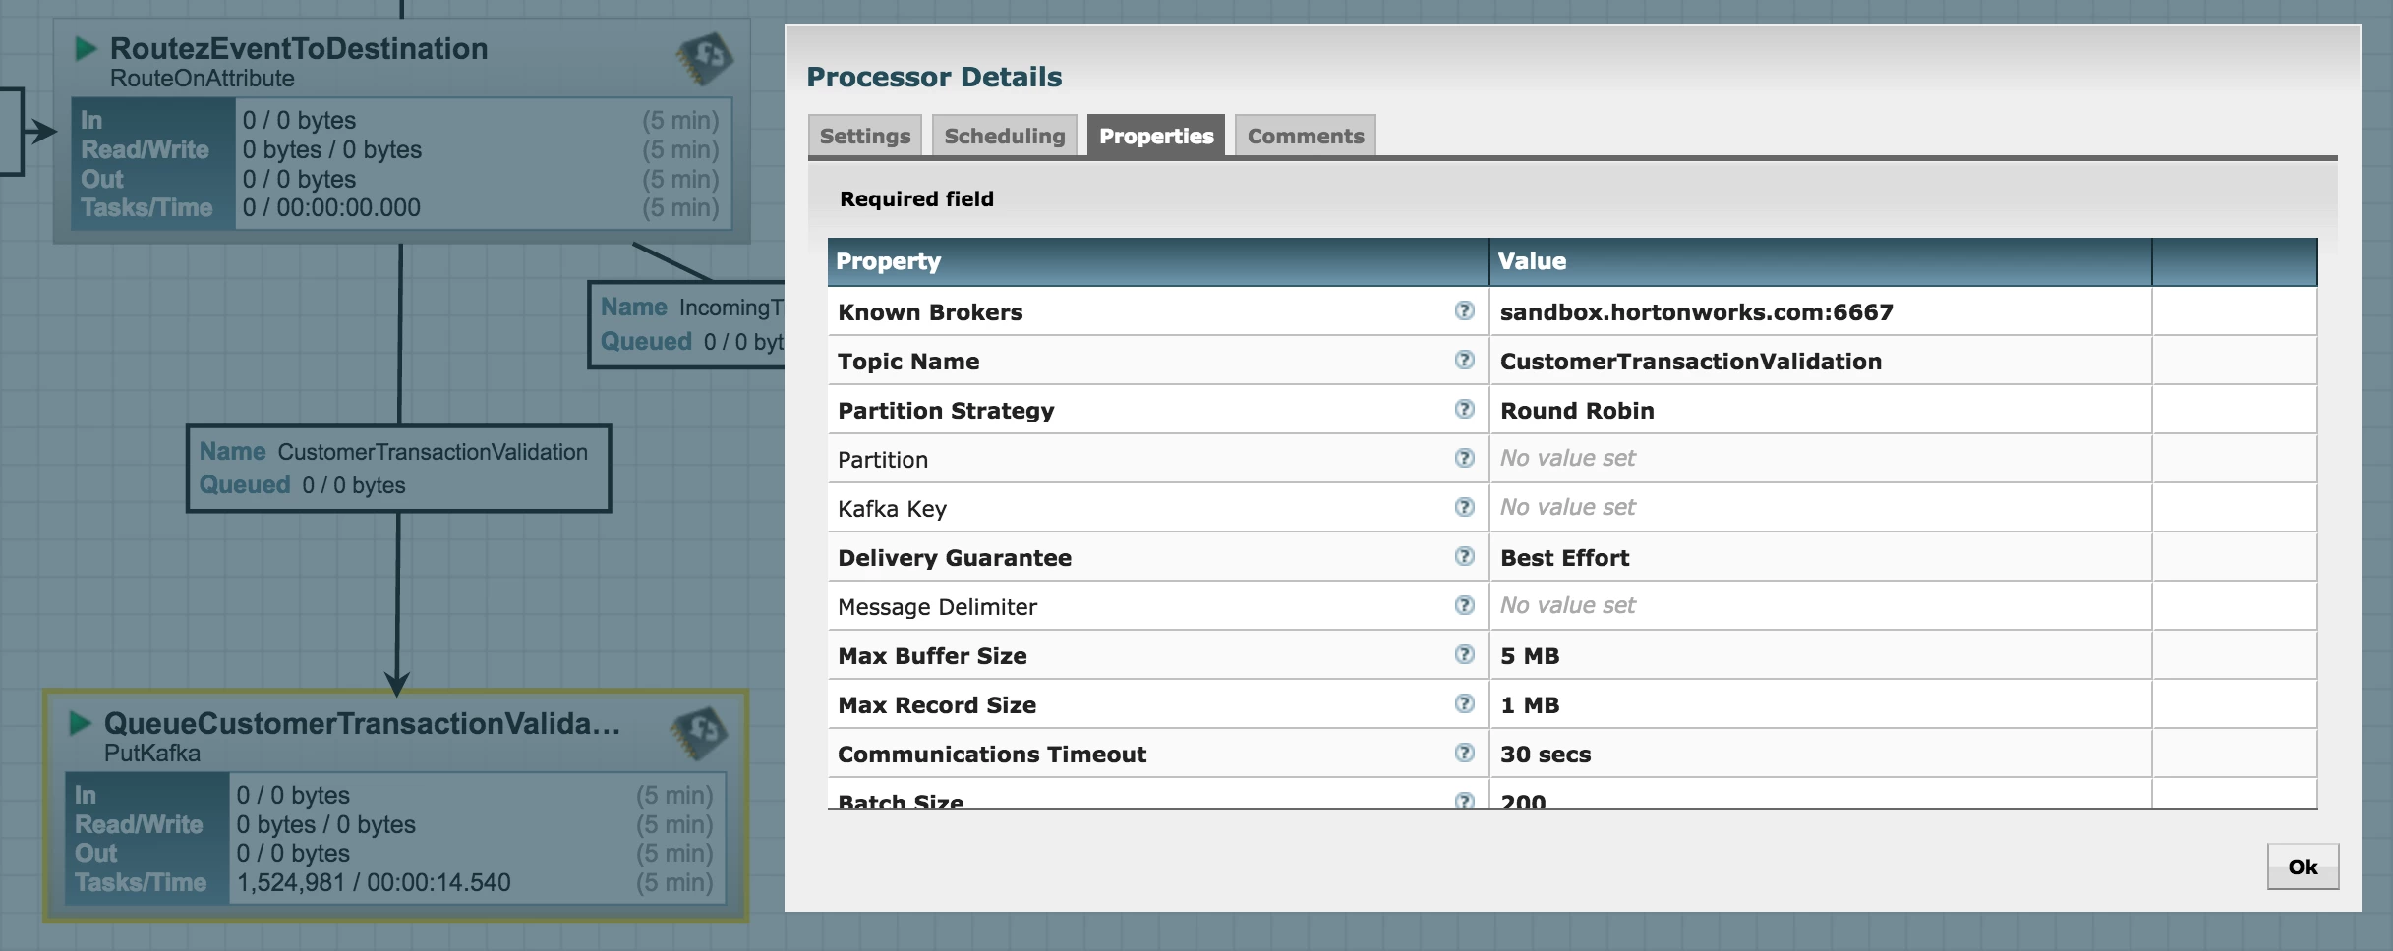Click 1 MB max record size value
Viewport: 2393px width, 951px height.
pyautogui.click(x=1530, y=705)
